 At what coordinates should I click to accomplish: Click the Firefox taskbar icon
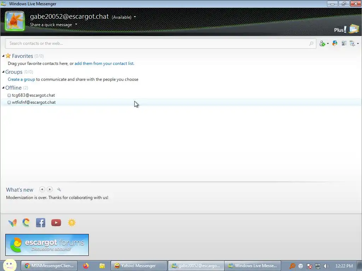(x=86, y=266)
